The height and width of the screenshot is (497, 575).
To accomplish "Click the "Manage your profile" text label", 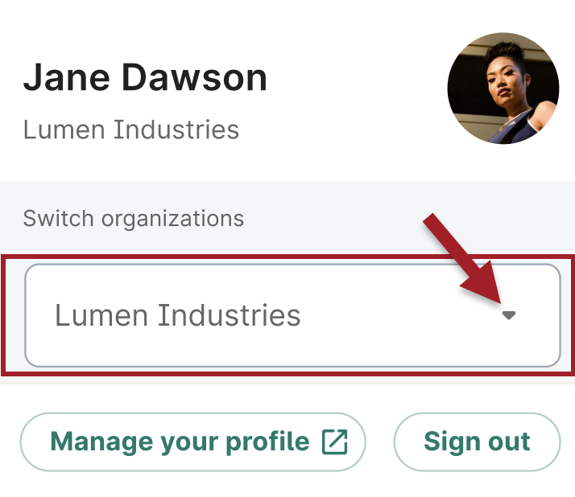I will coord(180,442).
